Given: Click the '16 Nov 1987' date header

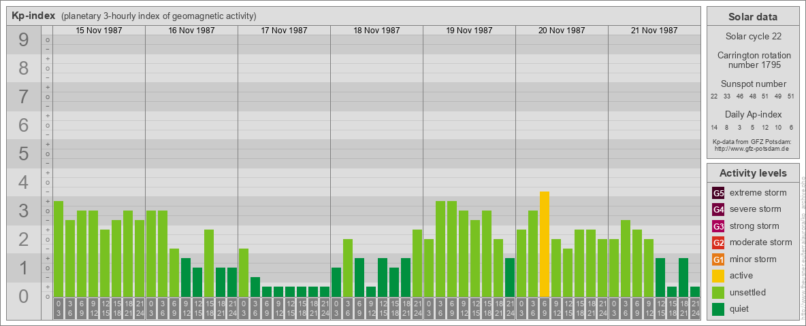Looking at the screenshot, I should pos(191,31).
